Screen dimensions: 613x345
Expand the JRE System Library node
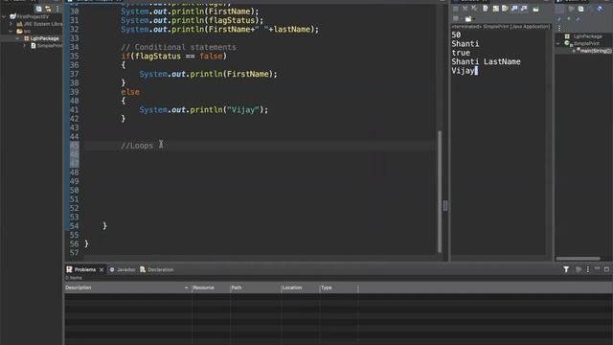[x=11, y=24]
